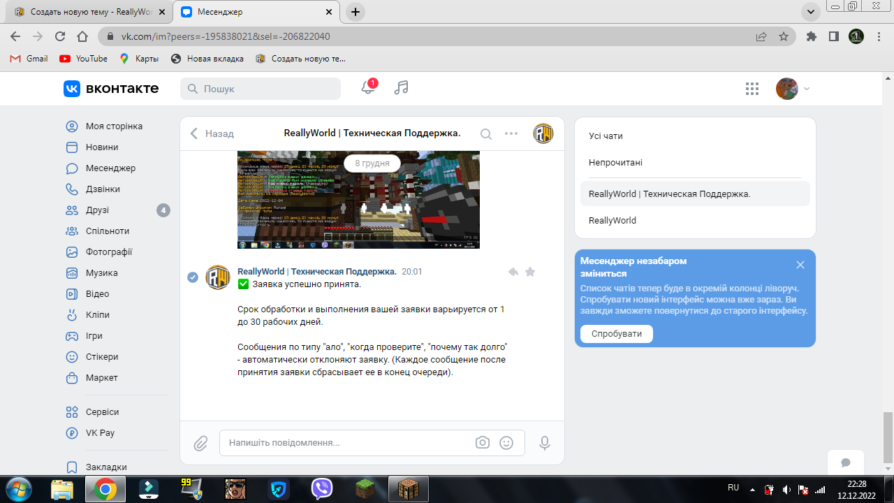The width and height of the screenshot is (894, 503).
Task: Open ReallyWorld group avatar in chat header
Action: click(x=543, y=133)
